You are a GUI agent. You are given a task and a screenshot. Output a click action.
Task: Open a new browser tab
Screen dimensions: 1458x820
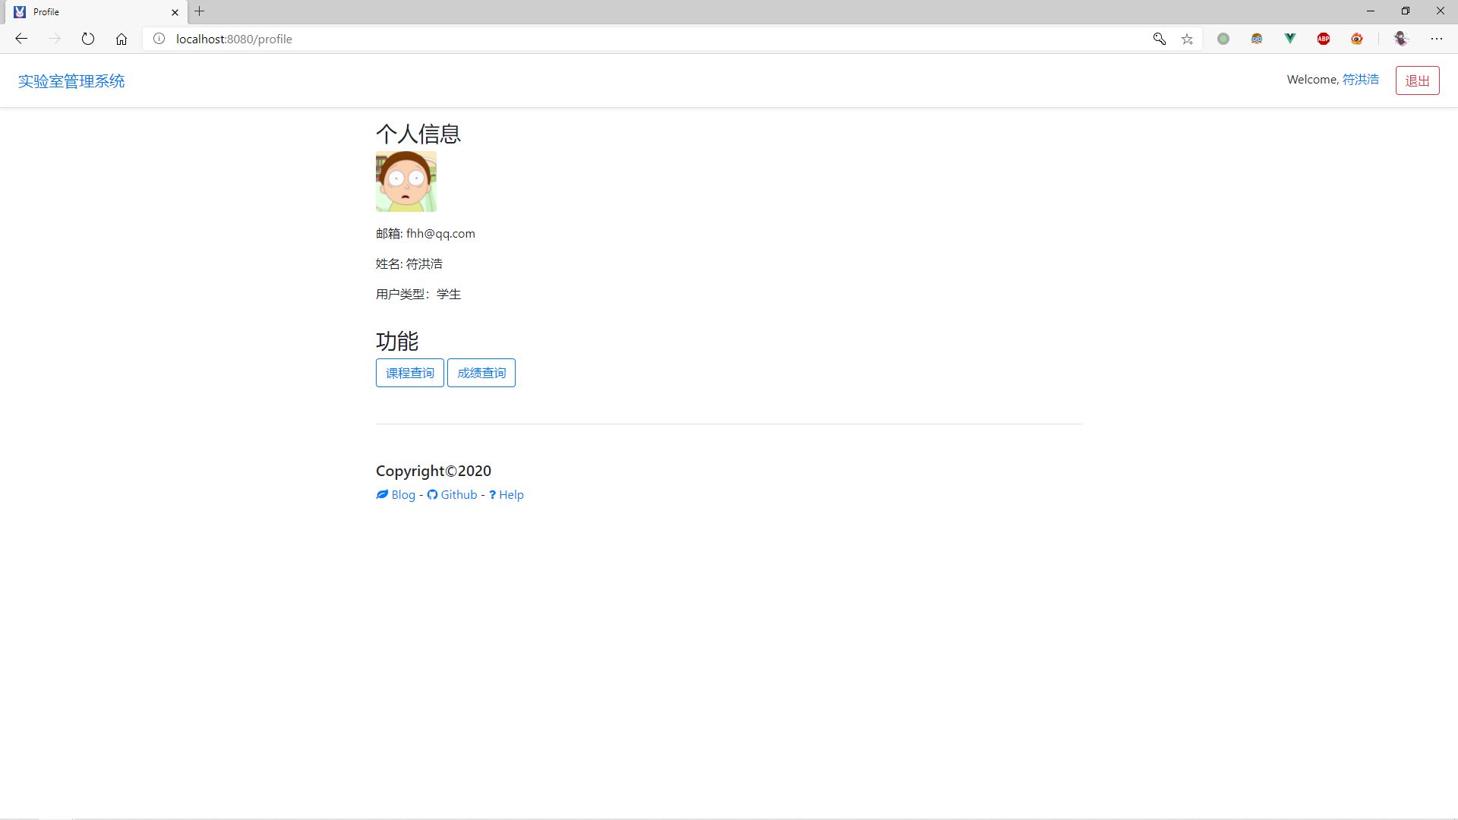pos(200,11)
